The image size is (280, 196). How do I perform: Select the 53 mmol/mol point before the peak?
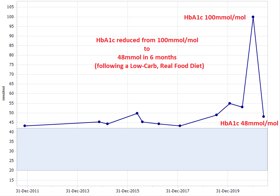click(242, 107)
